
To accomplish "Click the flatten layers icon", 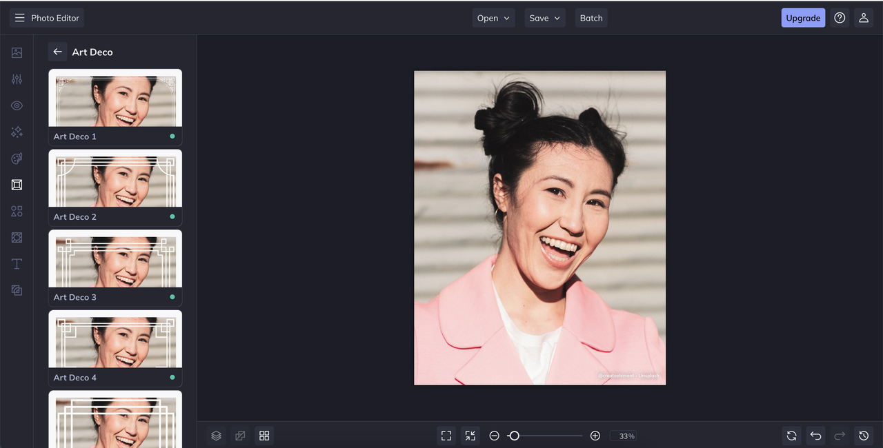I will [240, 436].
